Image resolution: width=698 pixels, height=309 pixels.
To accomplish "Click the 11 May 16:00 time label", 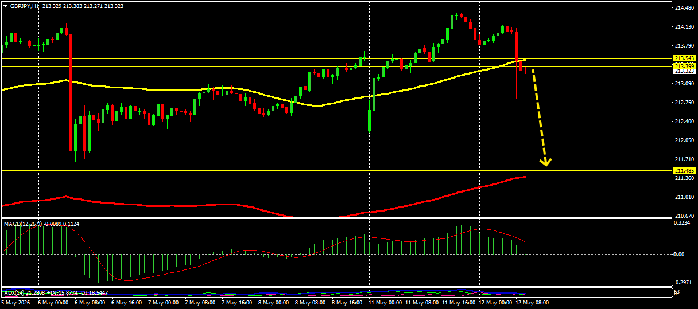I will (x=460, y=302).
